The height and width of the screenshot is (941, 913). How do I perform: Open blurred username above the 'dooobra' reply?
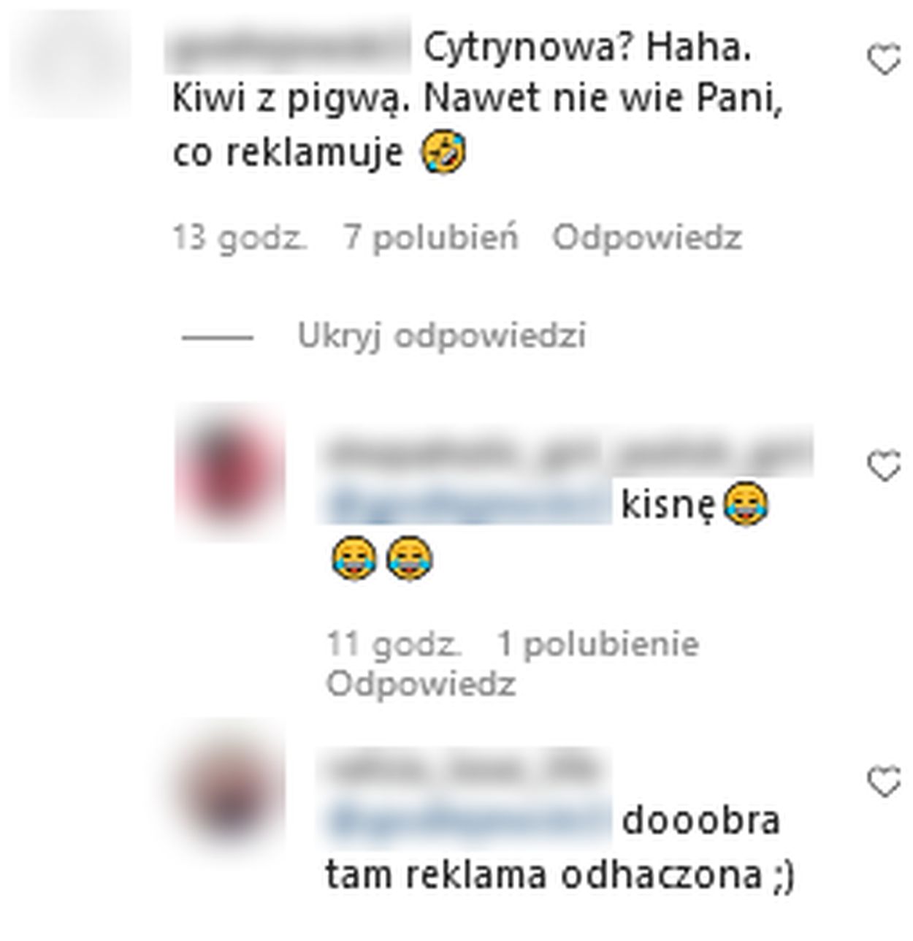464,769
